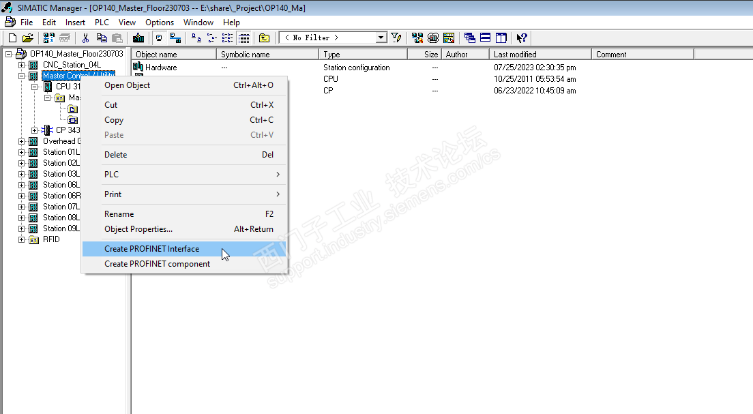Click the toolbar icon left of Cascade windows

click(x=449, y=38)
